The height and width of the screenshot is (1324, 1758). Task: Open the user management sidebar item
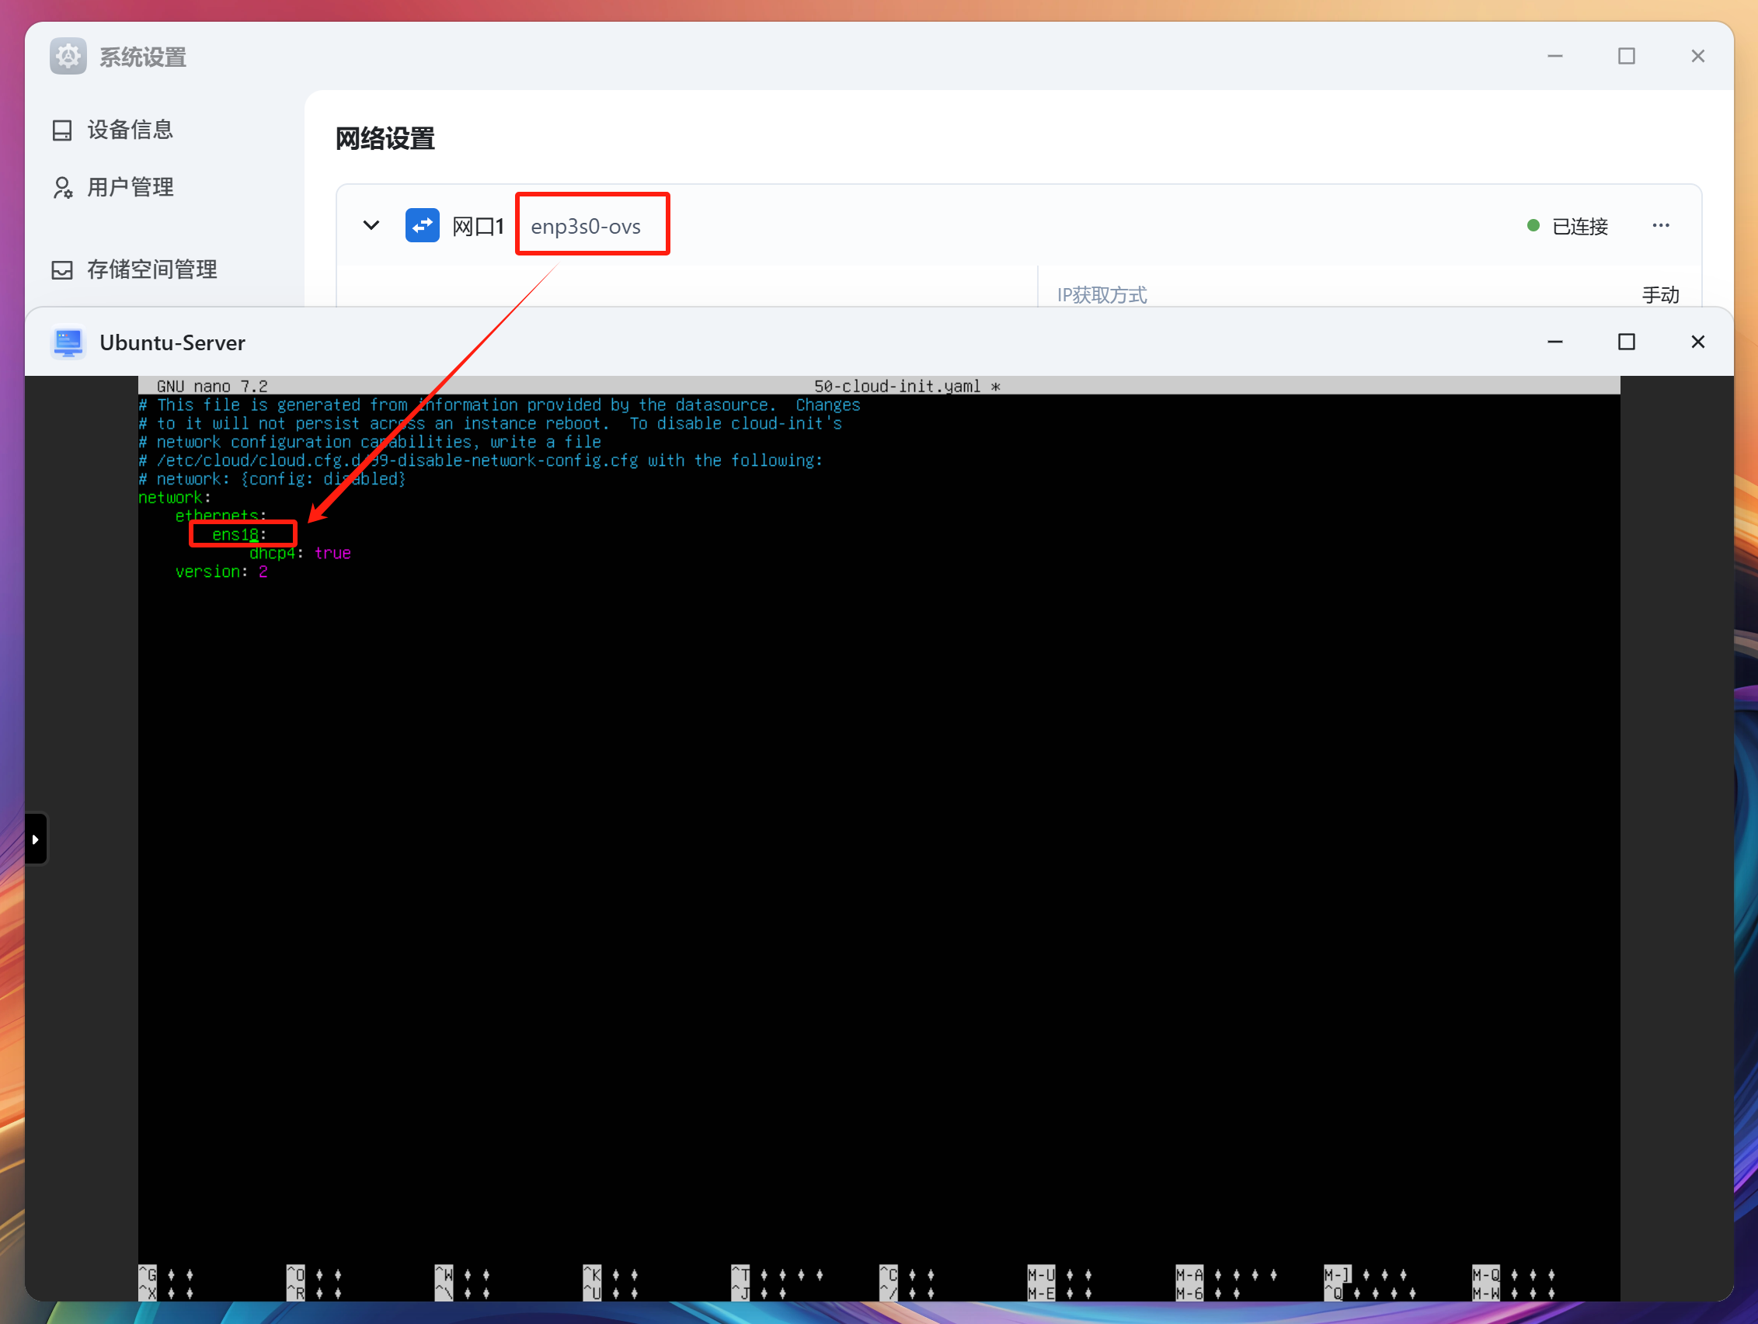130,187
